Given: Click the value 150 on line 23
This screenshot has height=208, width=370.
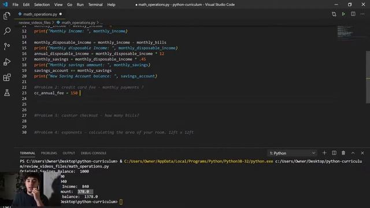Looking at the screenshot, I should tap(74, 93).
